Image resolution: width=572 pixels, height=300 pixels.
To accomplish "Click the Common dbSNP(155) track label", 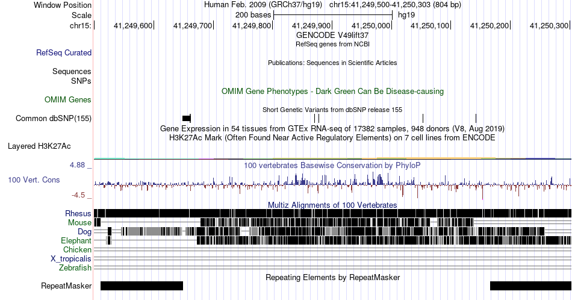I will (54, 119).
